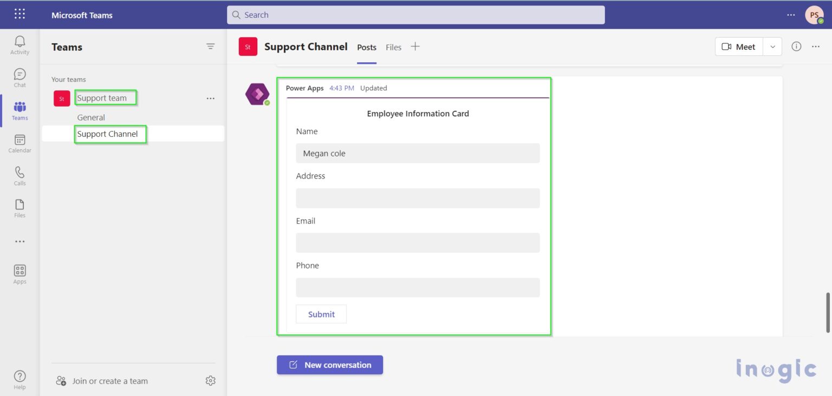Screen dimensions: 832x396
Task: Open more channel options
Action: pyautogui.click(x=816, y=47)
